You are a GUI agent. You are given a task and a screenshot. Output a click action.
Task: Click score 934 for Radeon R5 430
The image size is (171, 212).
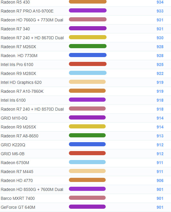(160, 2)
